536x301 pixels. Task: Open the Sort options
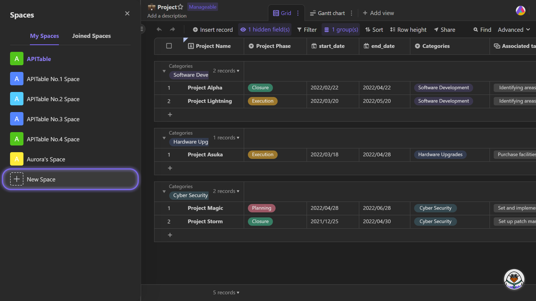pyautogui.click(x=374, y=30)
